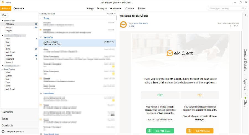Click the Reply toolbar button
Image resolution: width=249 pixels, height=135 pixels.
pos(90,8)
